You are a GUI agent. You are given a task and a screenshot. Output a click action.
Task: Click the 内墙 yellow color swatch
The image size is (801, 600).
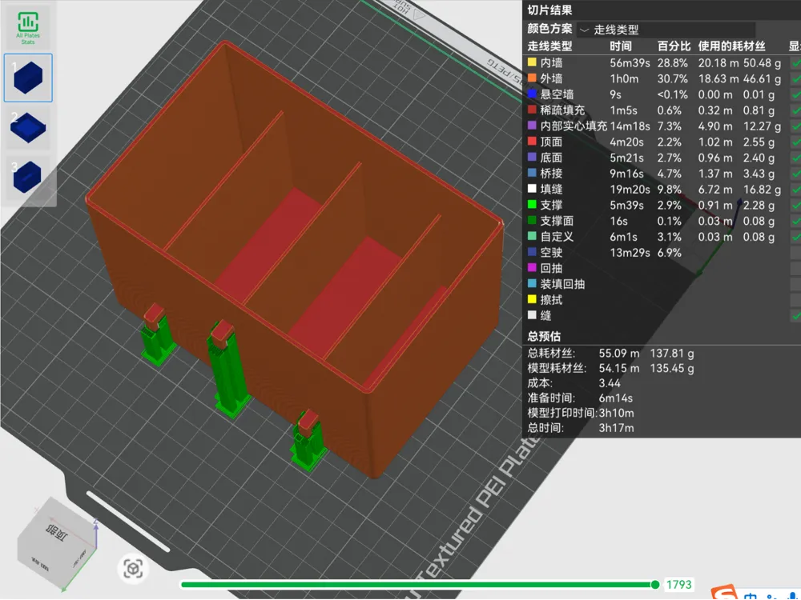(532, 62)
